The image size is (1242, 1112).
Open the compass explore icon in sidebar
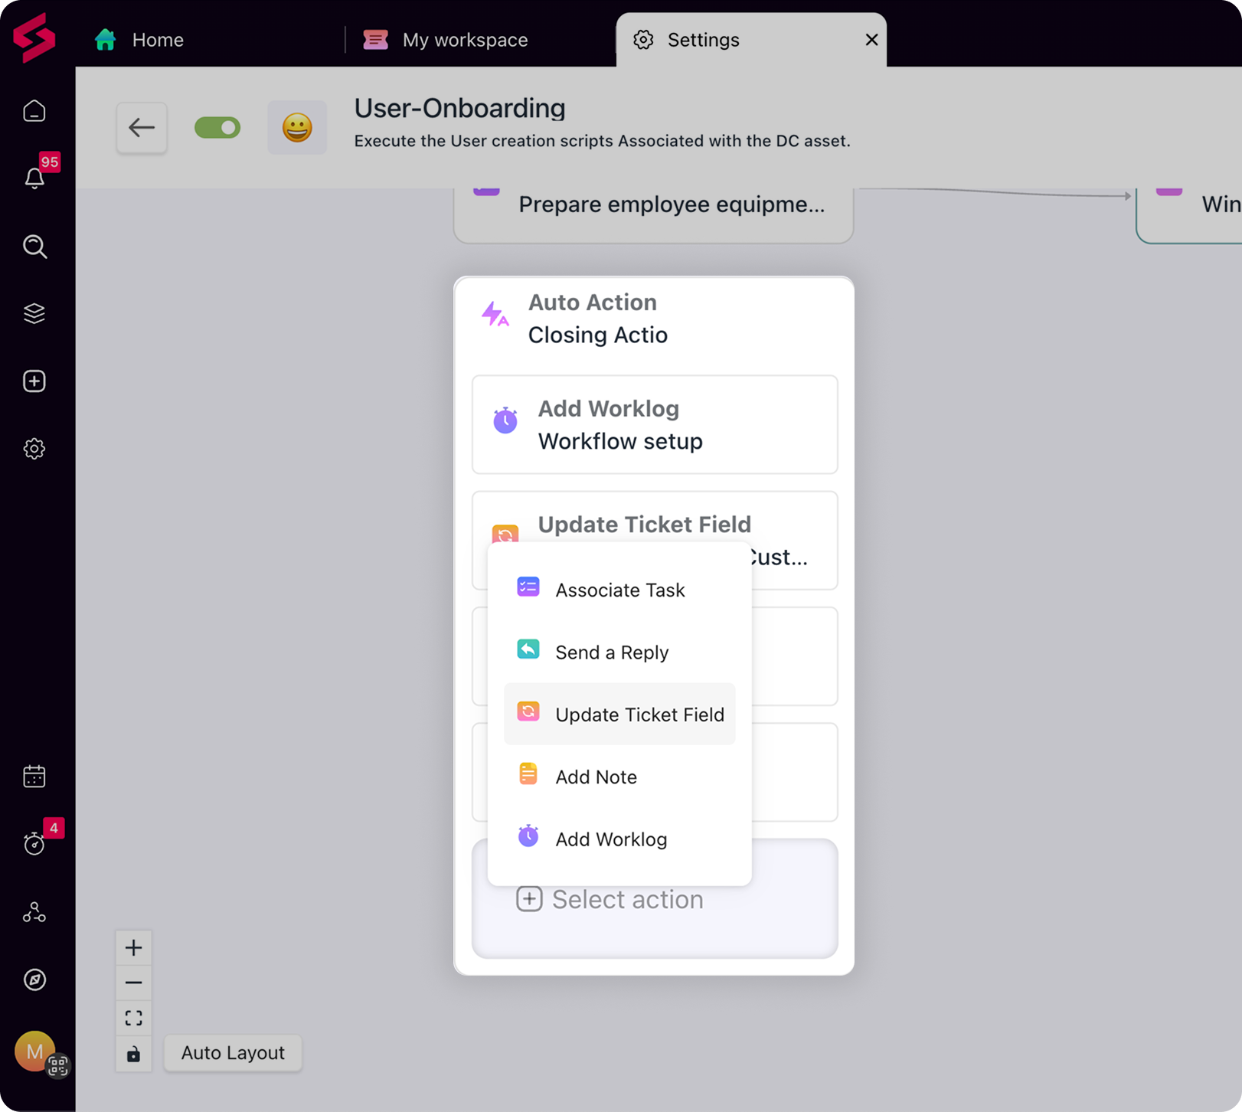[34, 980]
